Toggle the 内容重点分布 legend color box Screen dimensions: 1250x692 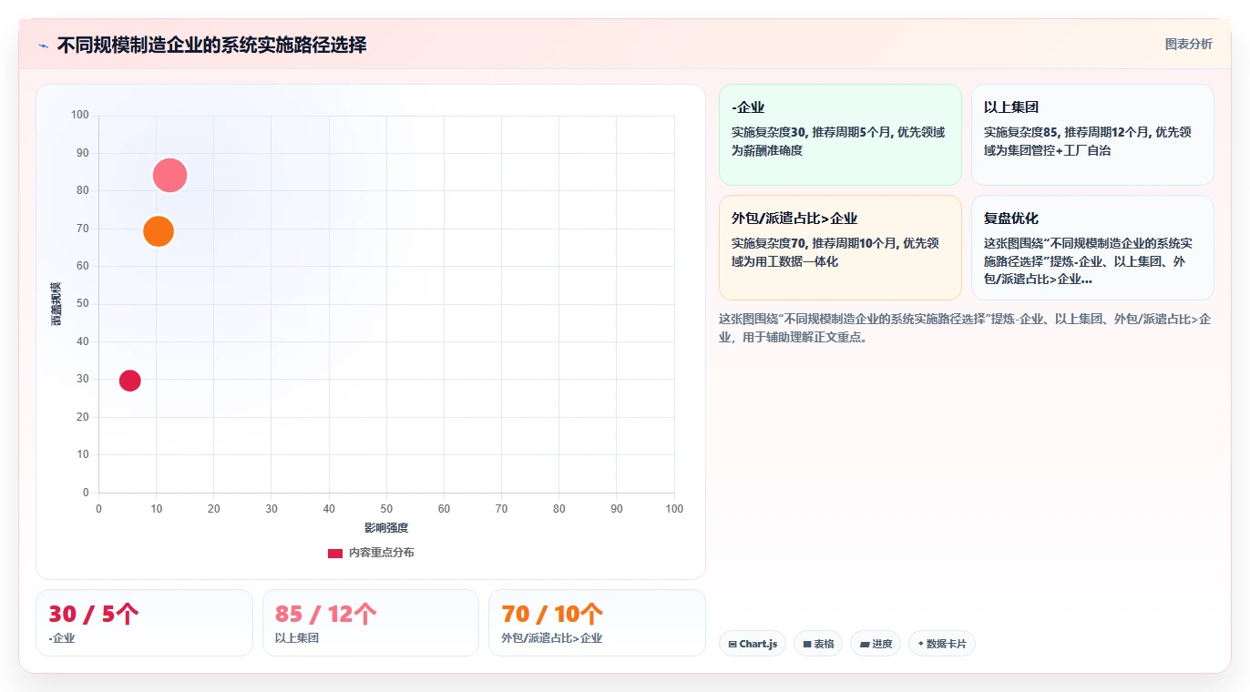pos(335,553)
